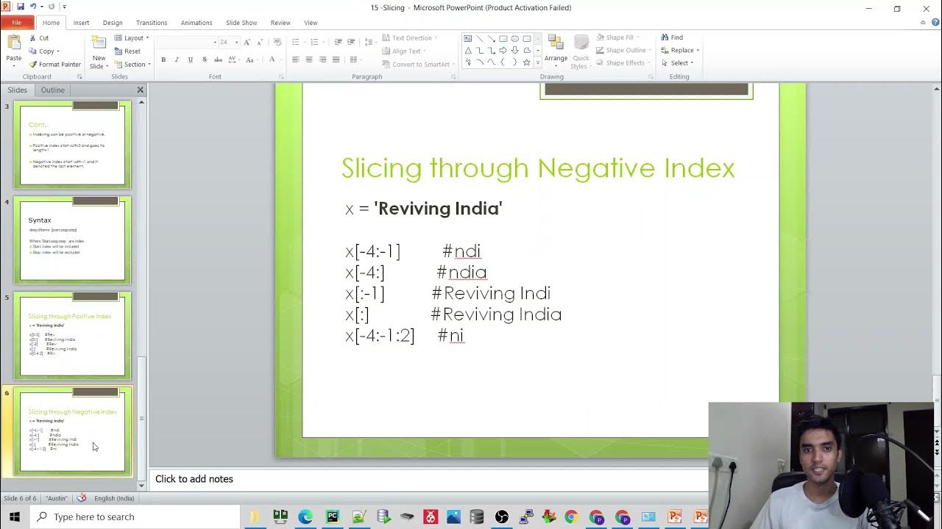
Task: Switch to the Review tab
Action: coord(280,23)
